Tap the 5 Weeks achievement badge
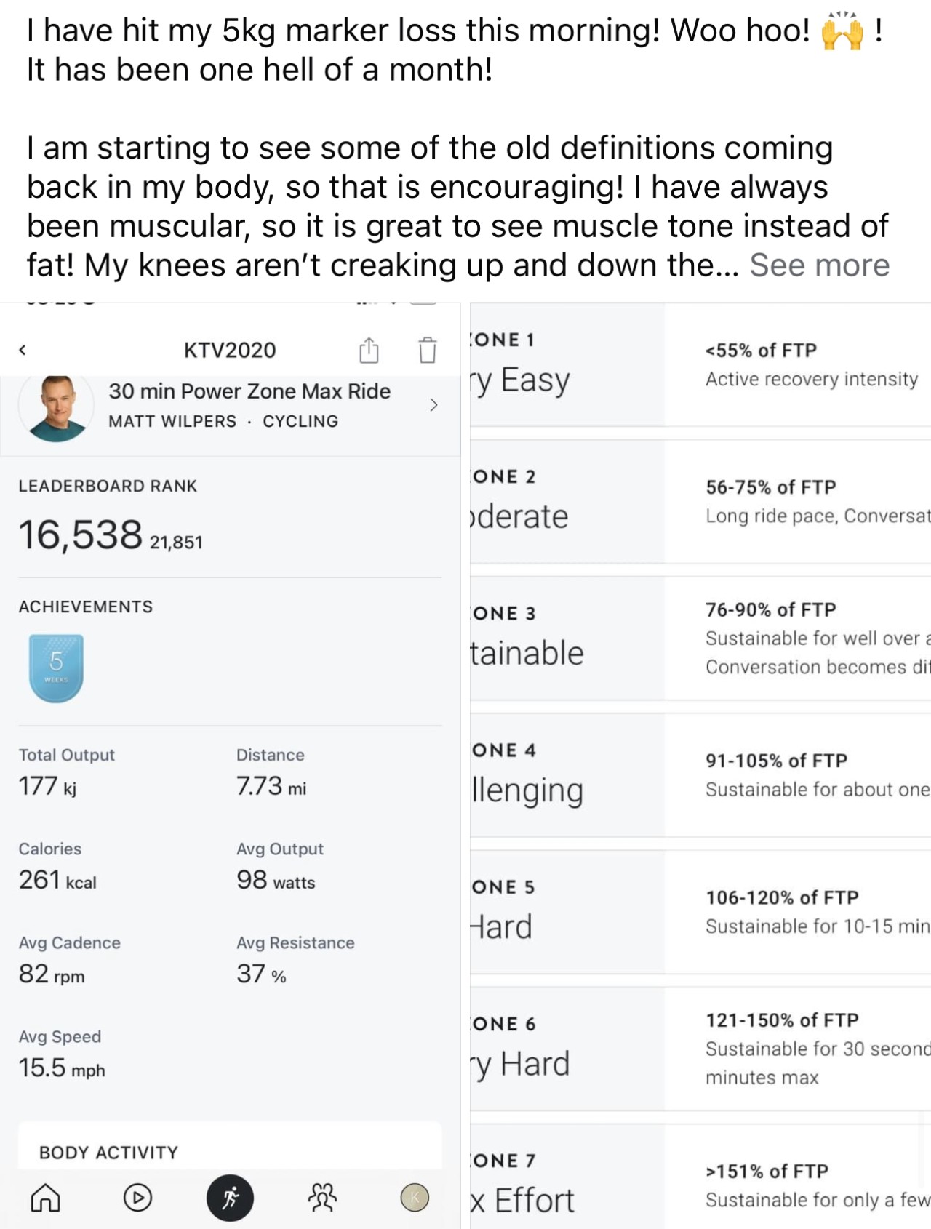 tap(56, 668)
